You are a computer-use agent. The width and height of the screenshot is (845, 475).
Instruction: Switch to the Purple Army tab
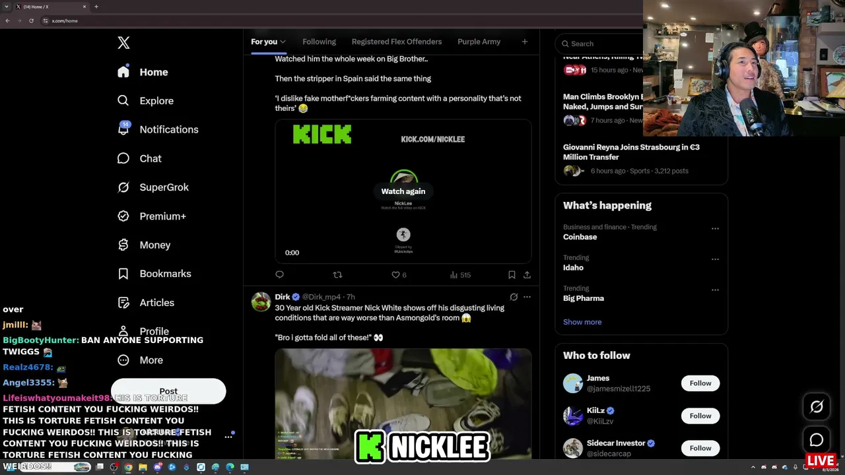(x=479, y=42)
